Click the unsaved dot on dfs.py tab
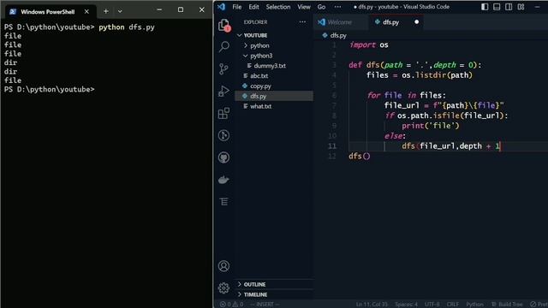 pyautogui.click(x=416, y=22)
